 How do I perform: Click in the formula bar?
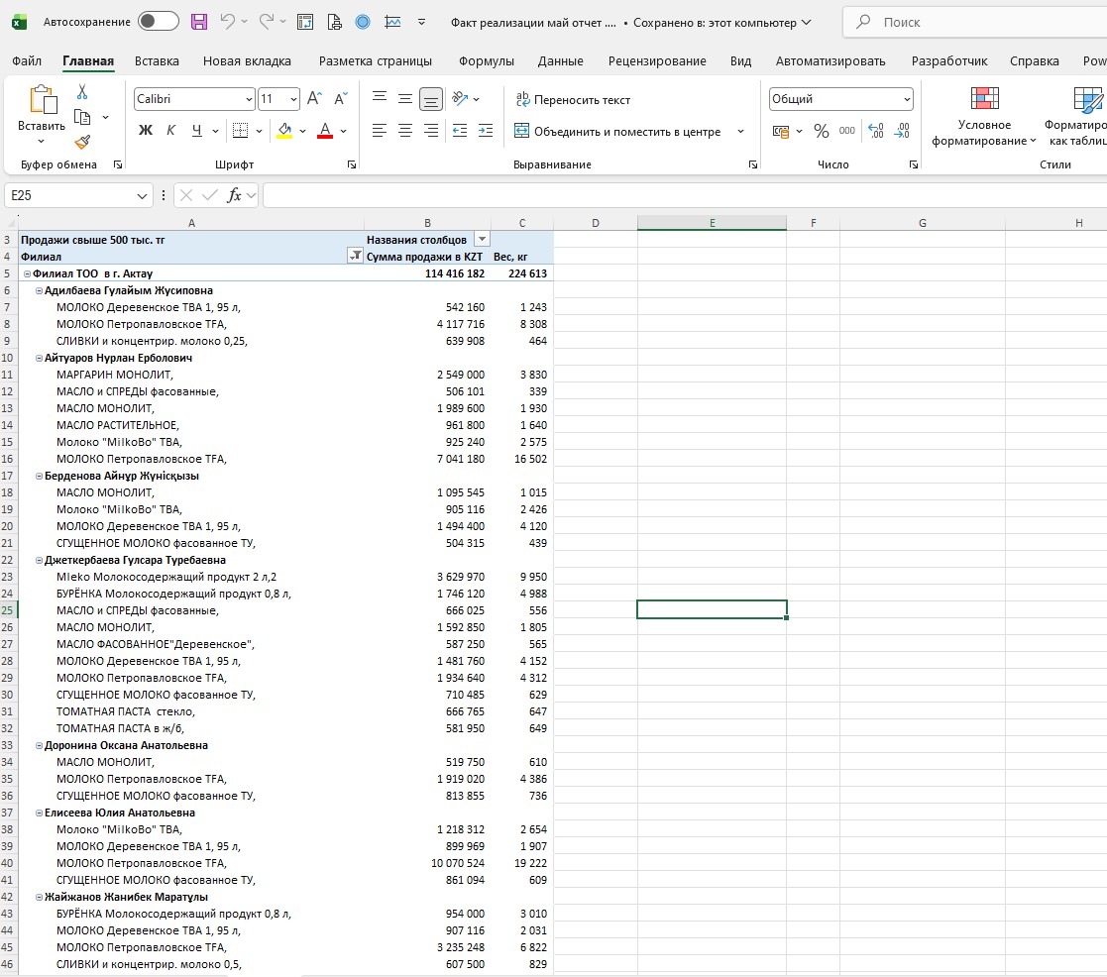pyautogui.click(x=685, y=195)
